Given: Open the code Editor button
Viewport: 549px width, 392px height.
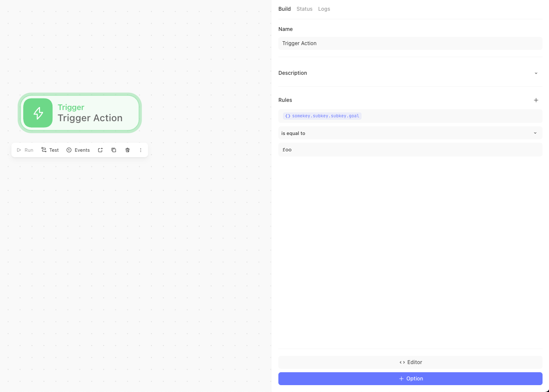Looking at the screenshot, I should coord(410,362).
